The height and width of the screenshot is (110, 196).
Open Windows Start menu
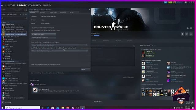pos(2,108)
